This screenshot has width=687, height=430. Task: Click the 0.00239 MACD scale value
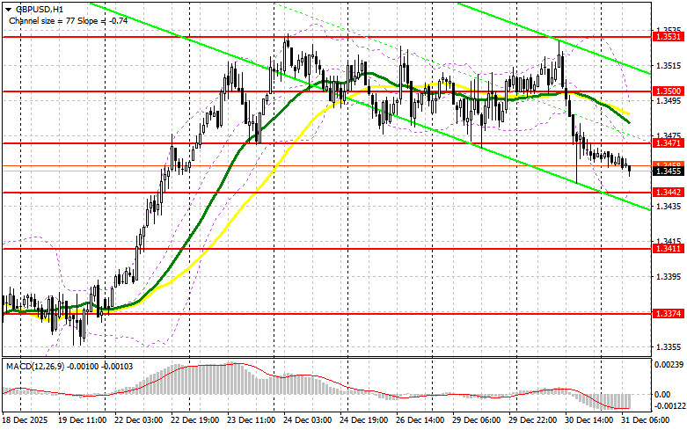pos(668,363)
